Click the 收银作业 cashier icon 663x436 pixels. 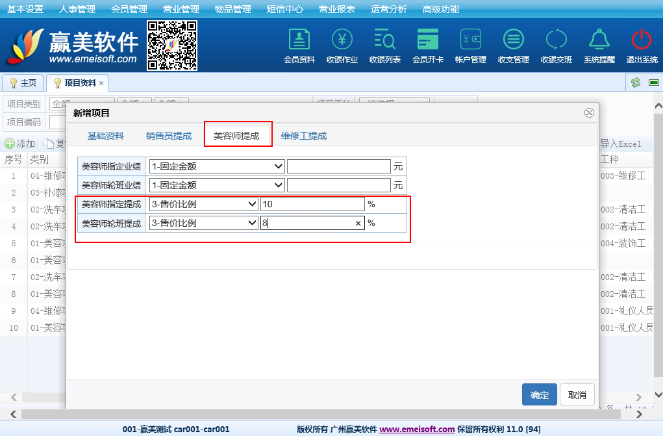[x=342, y=40]
